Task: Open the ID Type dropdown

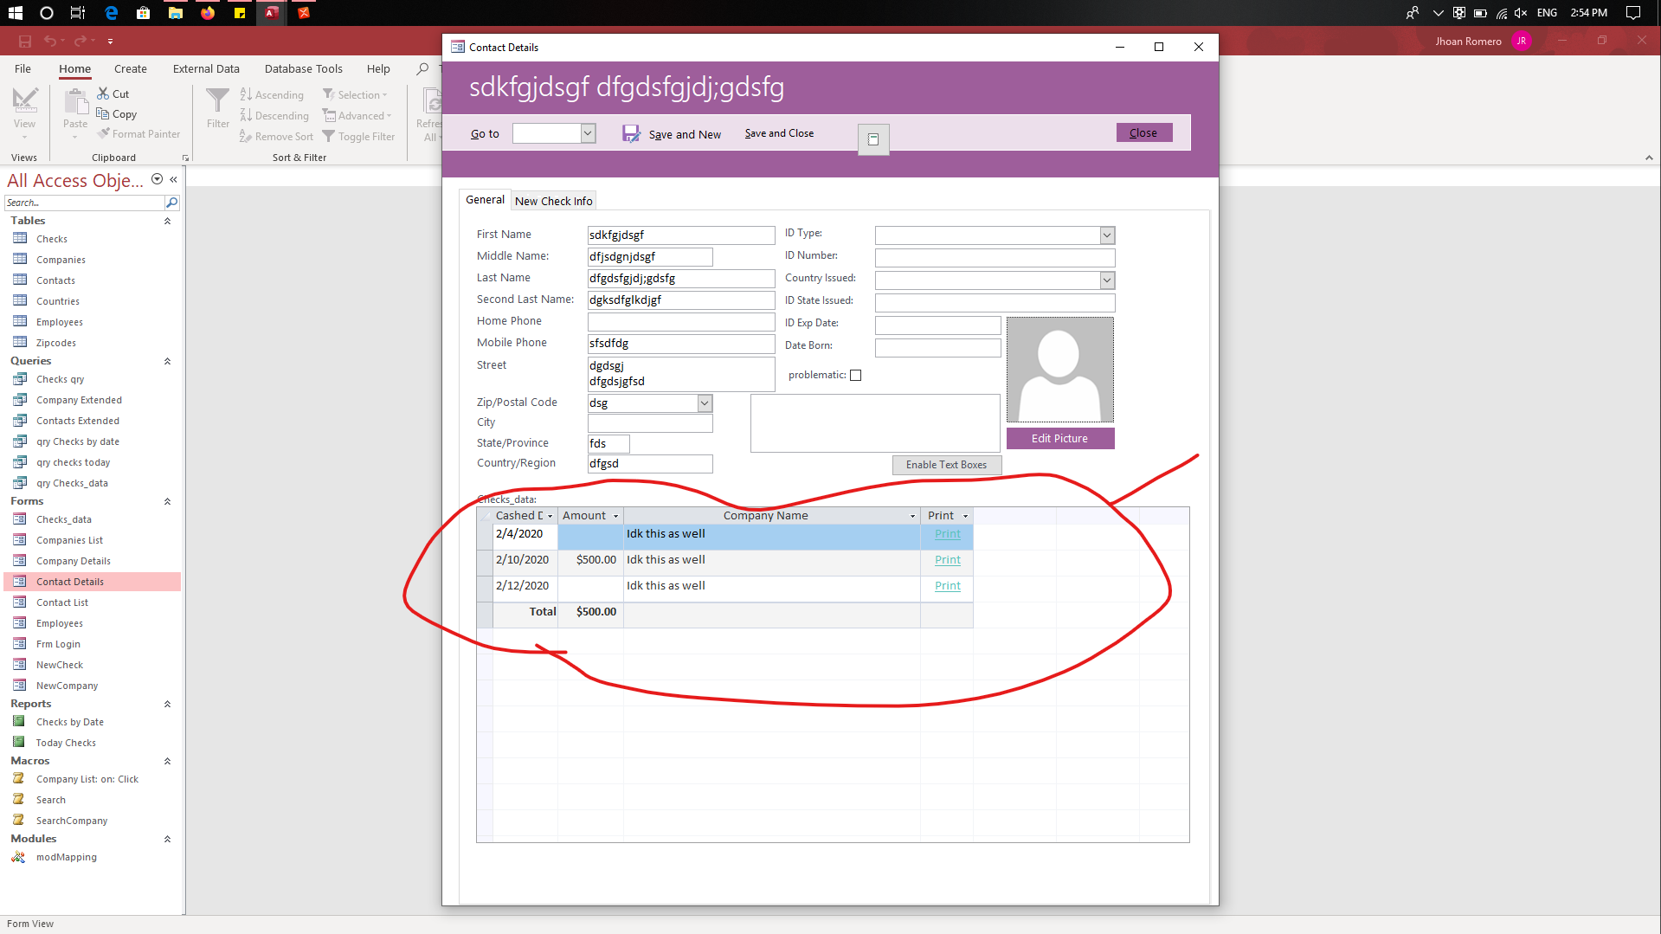Action: click(1107, 235)
